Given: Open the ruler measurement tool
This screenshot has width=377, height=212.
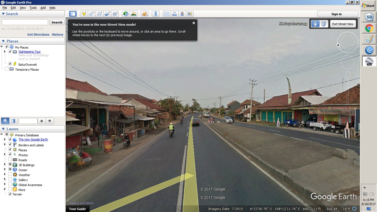Looking at the screenshot, I should 156,14.
